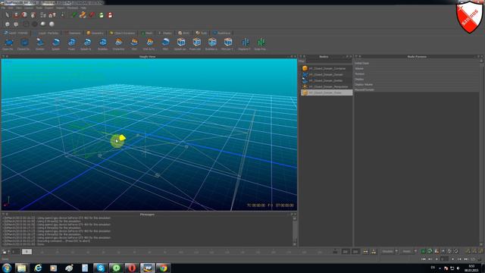Switch to the Geometry shelf tab

click(x=95, y=33)
